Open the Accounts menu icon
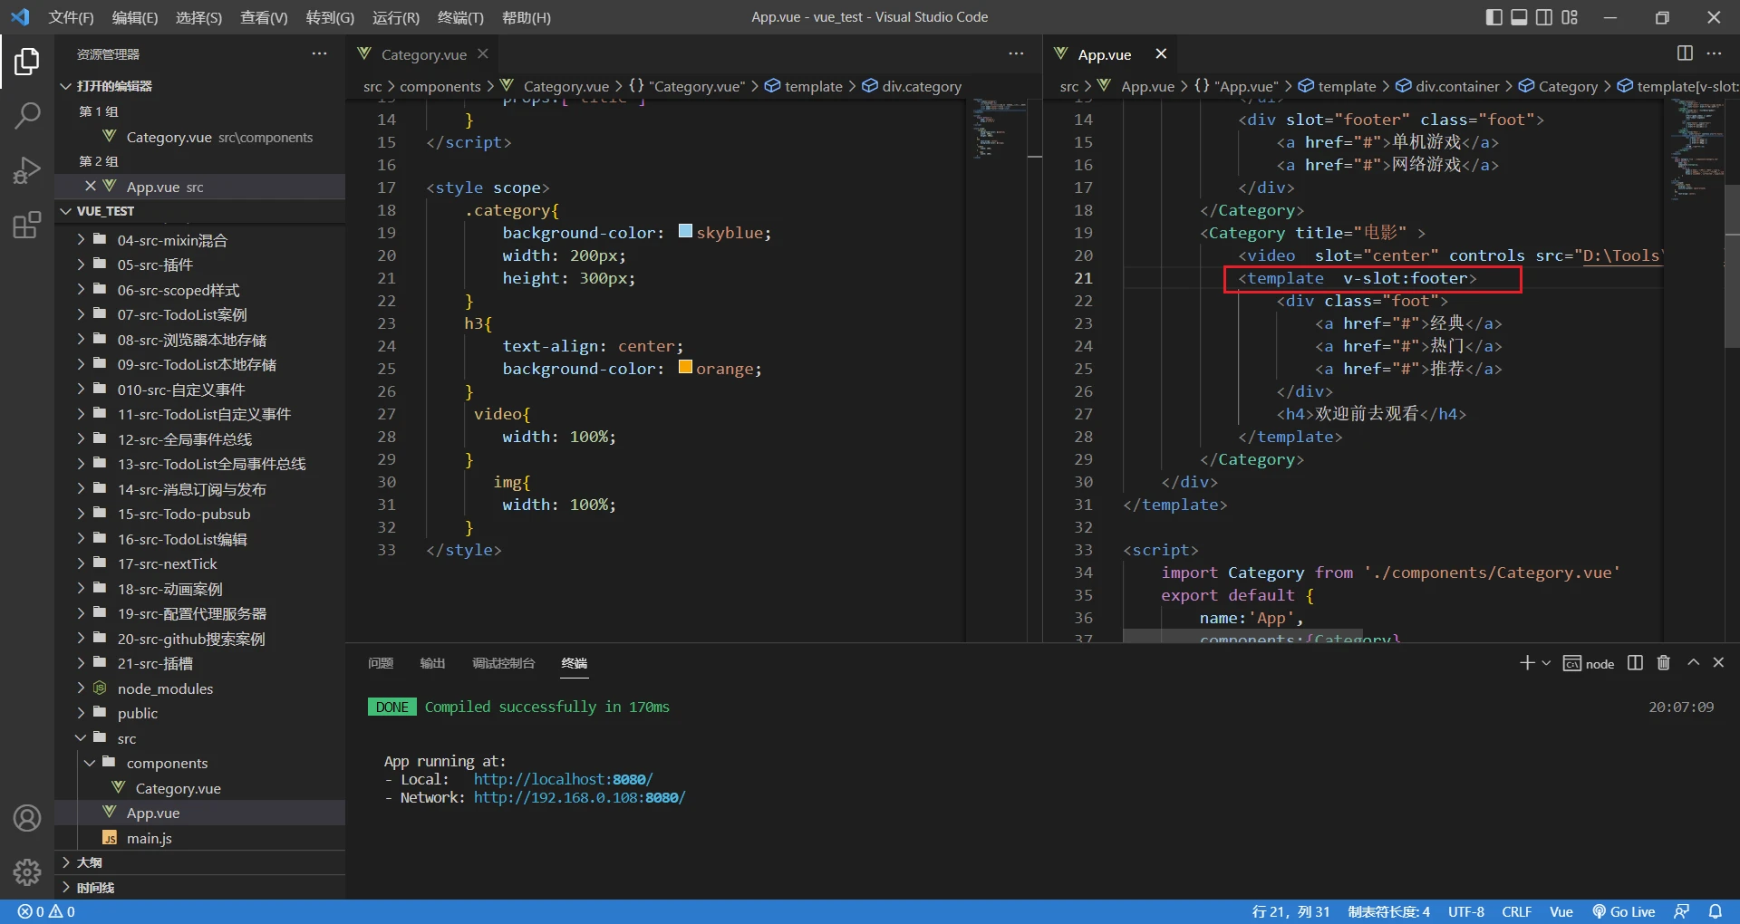Screen dimensions: 1740x924 pyautogui.click(x=27, y=818)
